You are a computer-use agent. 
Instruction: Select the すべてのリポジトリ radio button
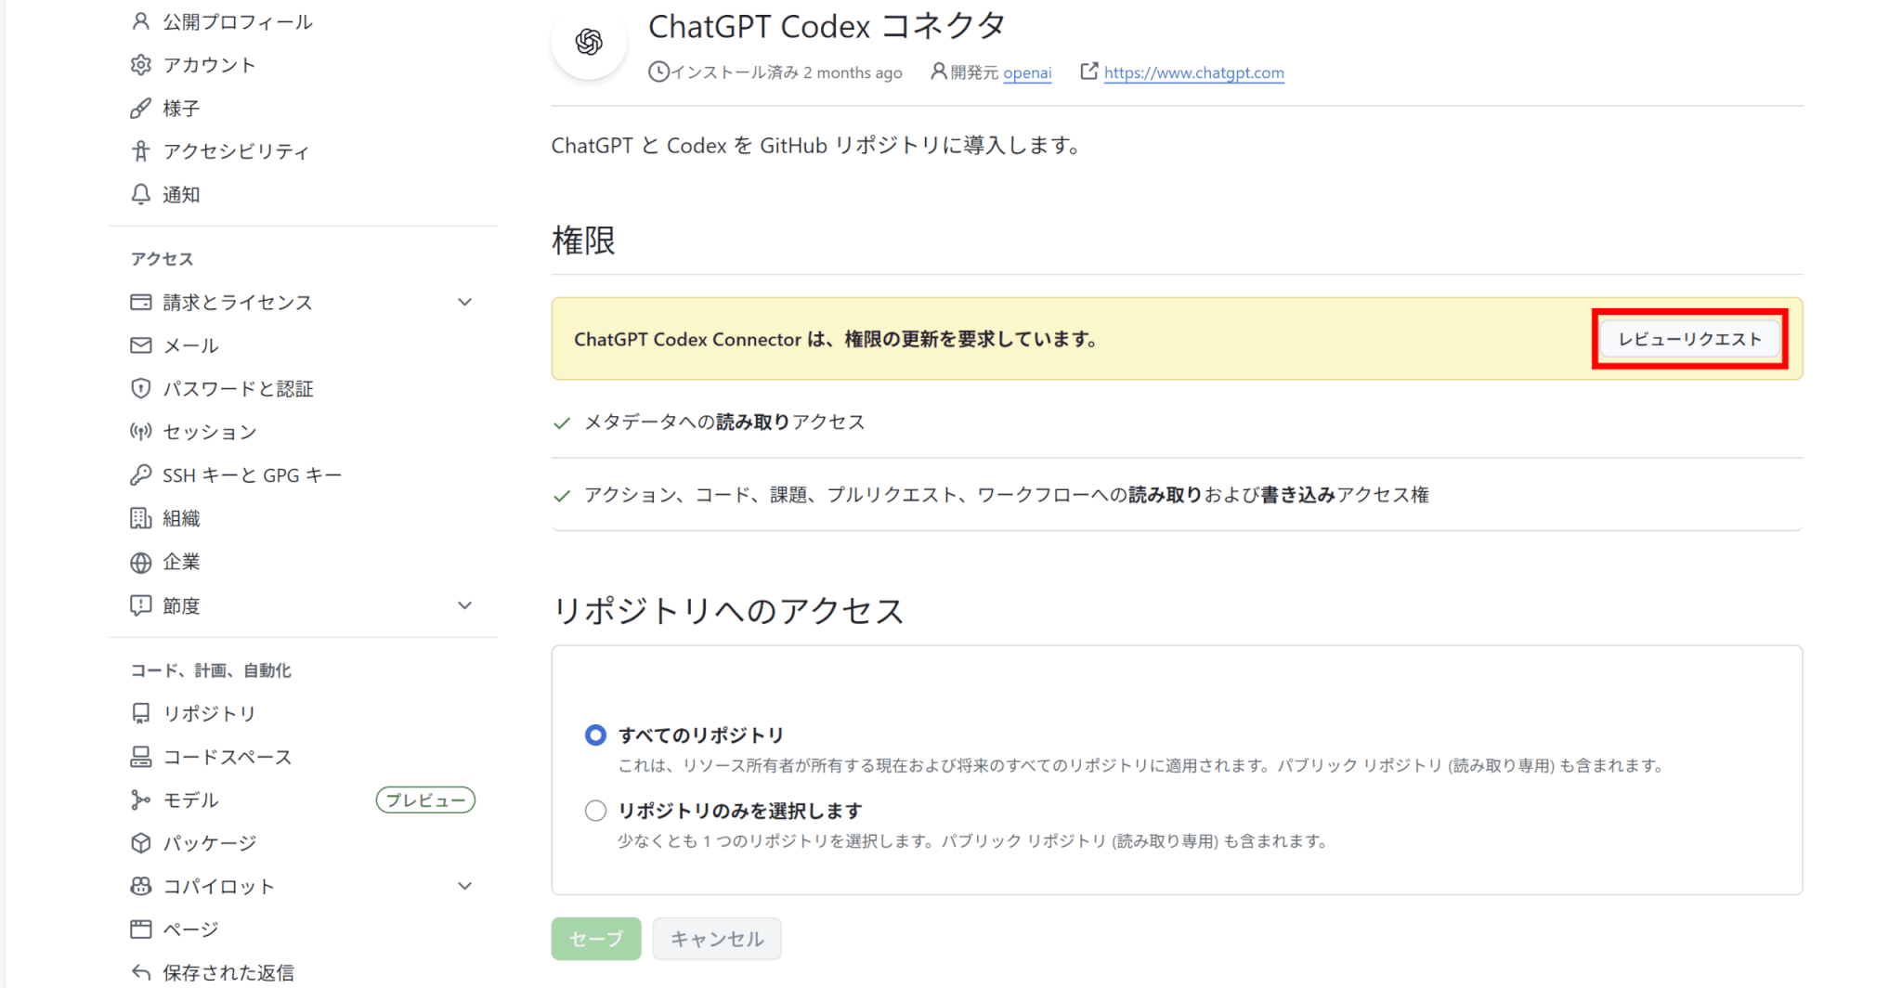(595, 735)
